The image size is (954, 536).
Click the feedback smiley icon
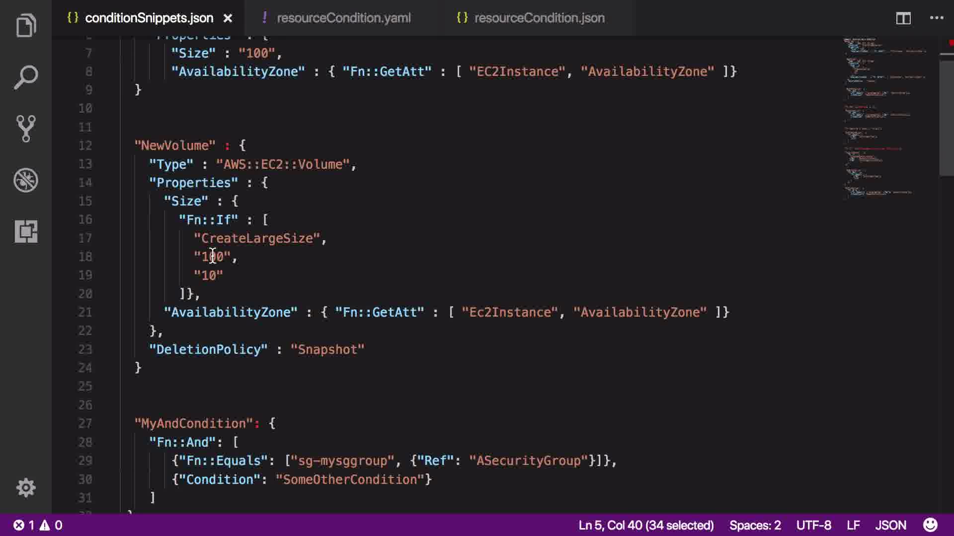click(930, 525)
